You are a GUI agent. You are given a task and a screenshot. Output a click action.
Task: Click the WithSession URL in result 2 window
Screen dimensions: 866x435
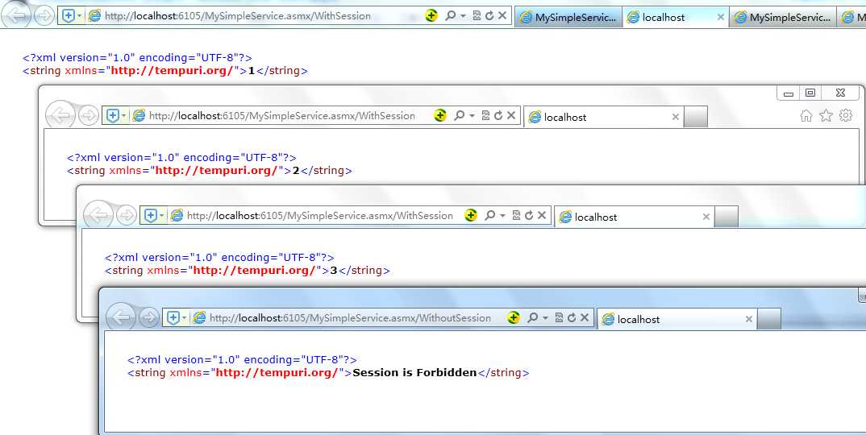[x=281, y=115]
